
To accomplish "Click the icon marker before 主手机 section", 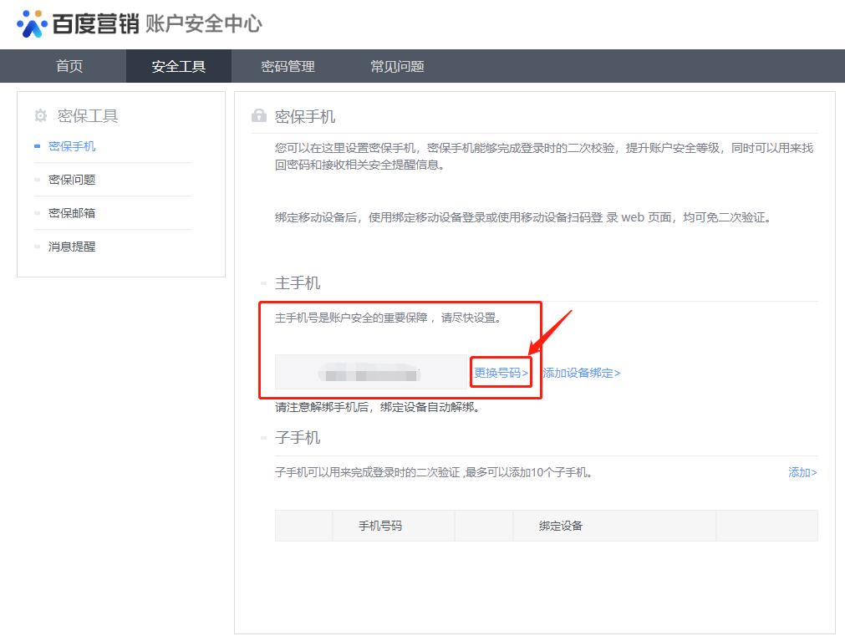I will (x=265, y=283).
